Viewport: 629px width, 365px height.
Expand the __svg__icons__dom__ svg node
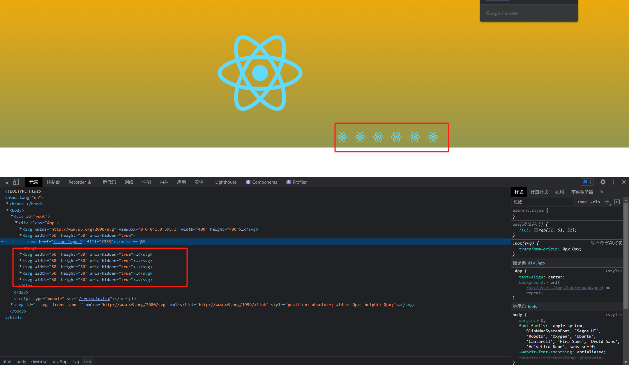point(12,304)
